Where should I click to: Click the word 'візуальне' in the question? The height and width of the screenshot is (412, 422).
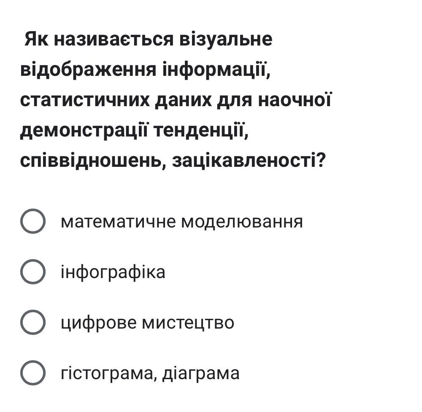(x=226, y=39)
